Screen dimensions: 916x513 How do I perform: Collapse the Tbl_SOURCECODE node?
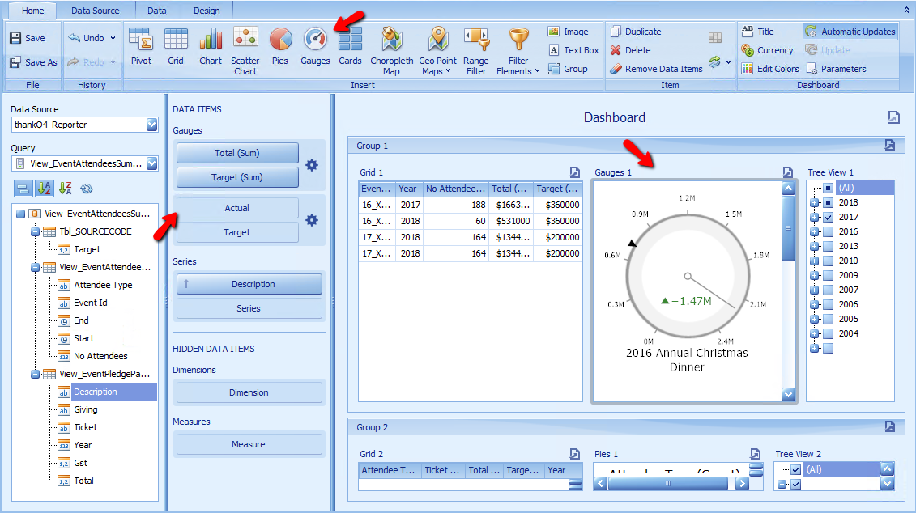(35, 231)
